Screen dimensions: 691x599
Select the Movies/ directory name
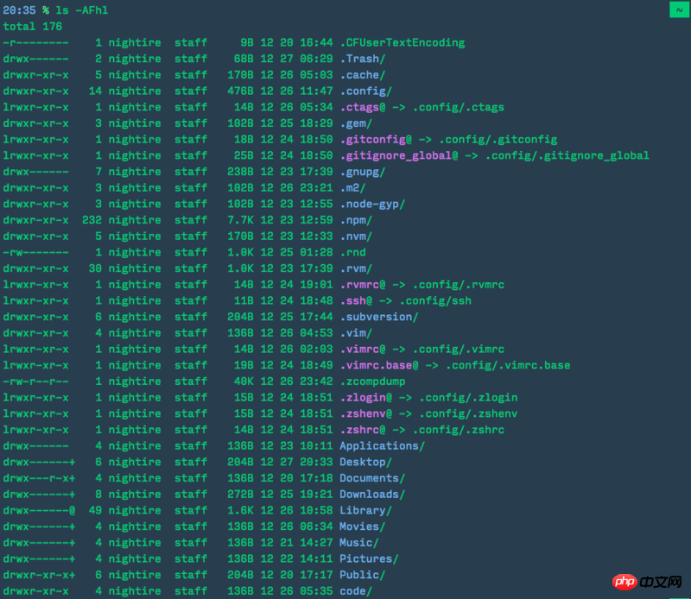[x=362, y=526]
